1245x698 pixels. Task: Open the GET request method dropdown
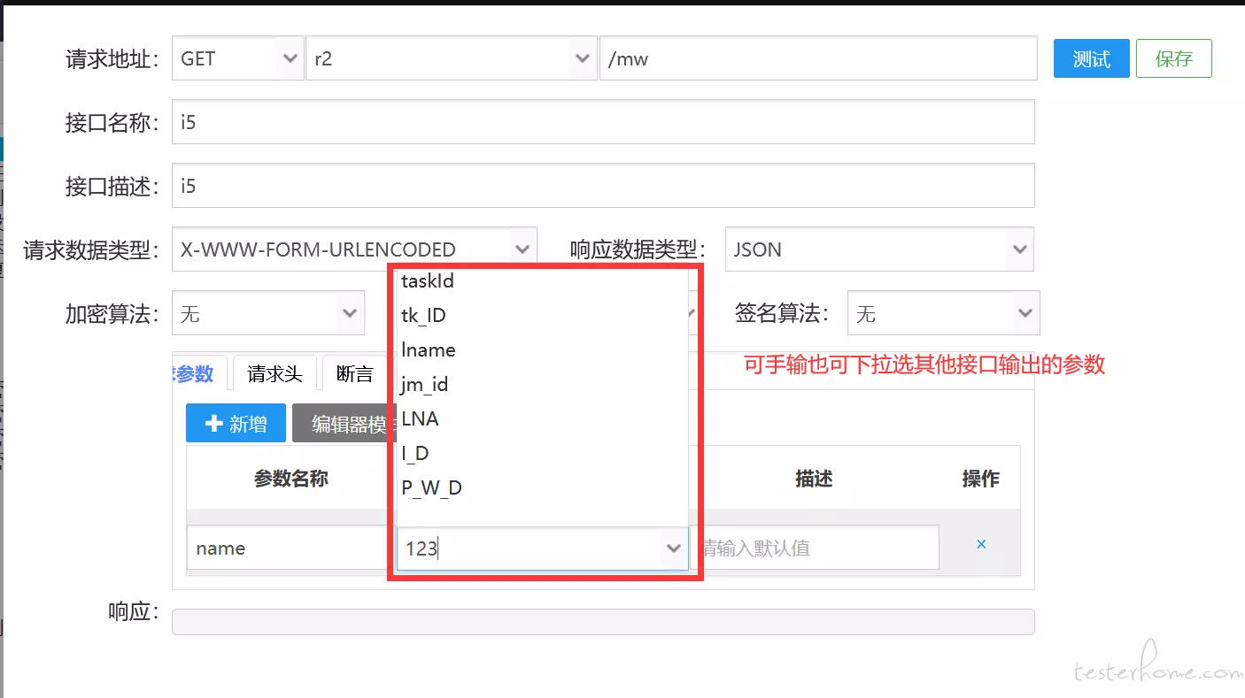click(x=238, y=59)
